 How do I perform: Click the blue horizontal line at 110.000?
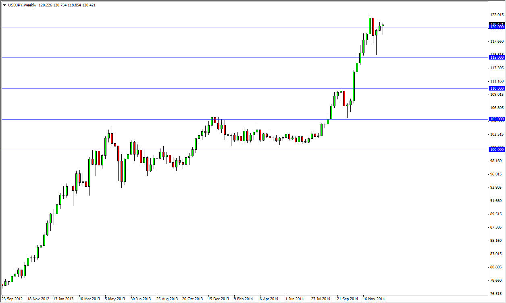(x=242, y=88)
